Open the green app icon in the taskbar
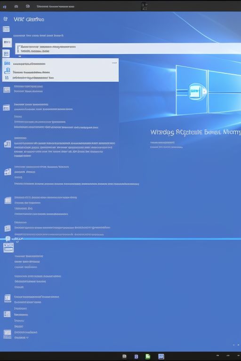The height and width of the screenshot is (361, 241). (148, 356)
